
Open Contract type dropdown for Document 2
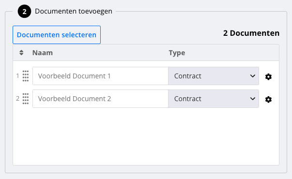[x=214, y=99]
